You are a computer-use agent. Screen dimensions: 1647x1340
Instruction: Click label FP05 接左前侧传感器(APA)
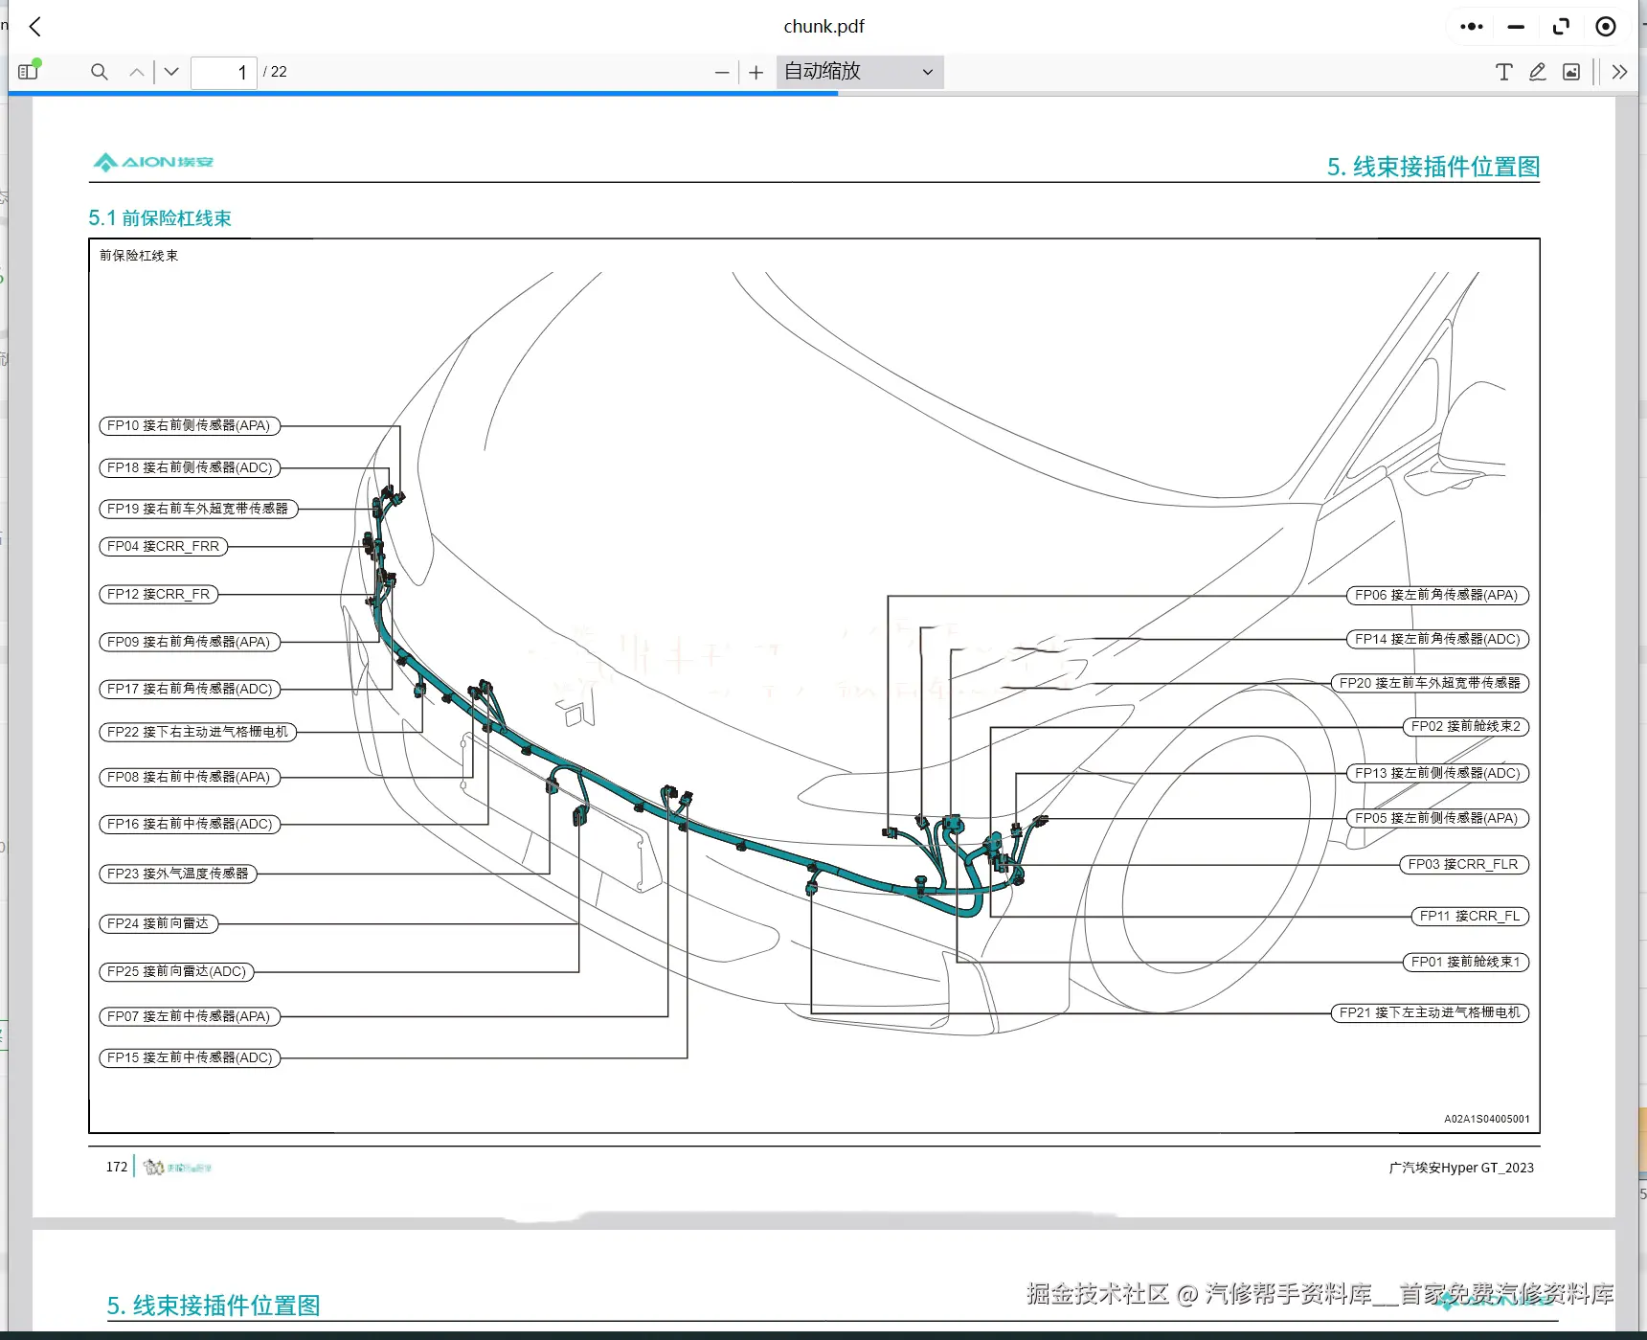tap(1438, 818)
